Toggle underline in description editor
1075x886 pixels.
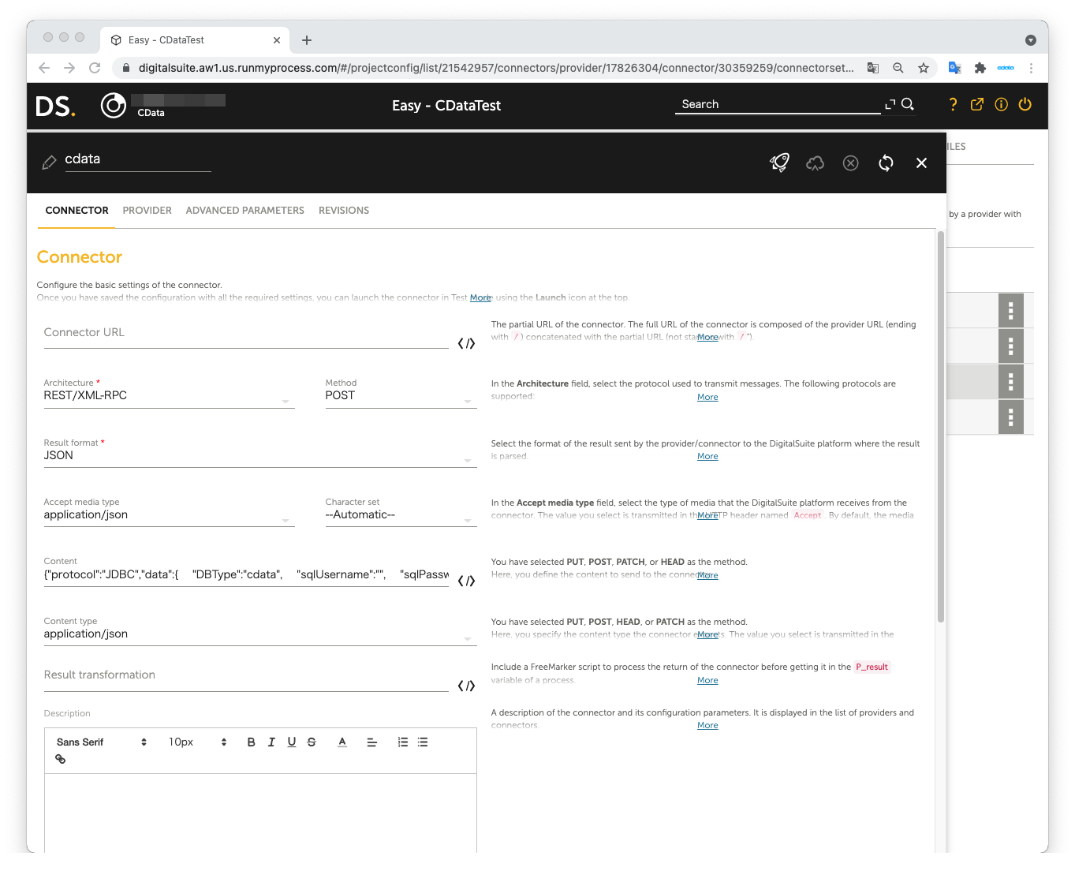292,742
